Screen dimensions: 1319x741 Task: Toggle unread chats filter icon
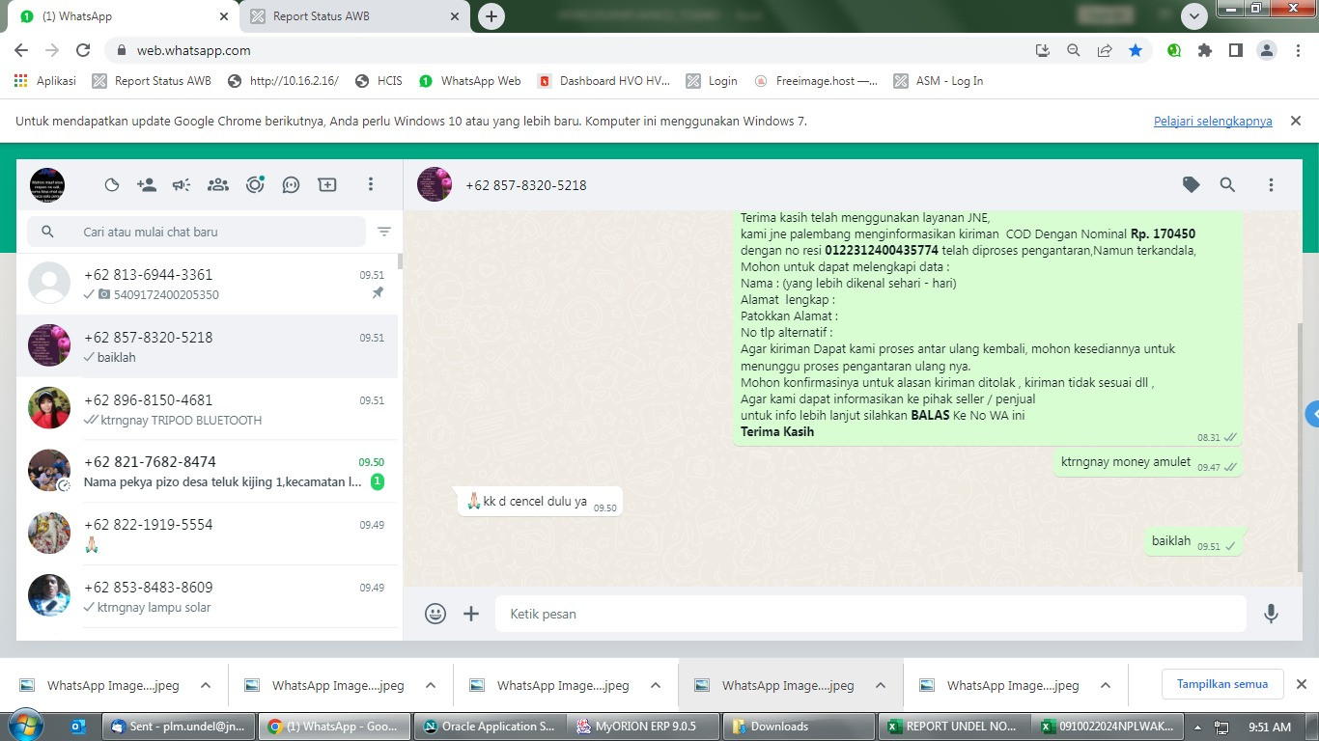click(384, 232)
